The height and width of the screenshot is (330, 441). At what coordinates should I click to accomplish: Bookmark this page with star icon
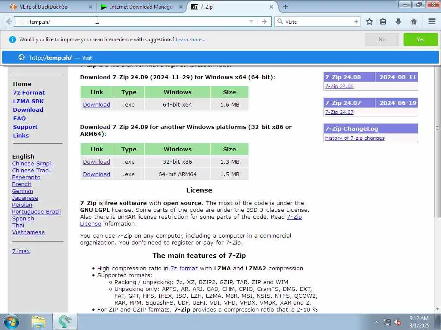(x=369, y=21)
